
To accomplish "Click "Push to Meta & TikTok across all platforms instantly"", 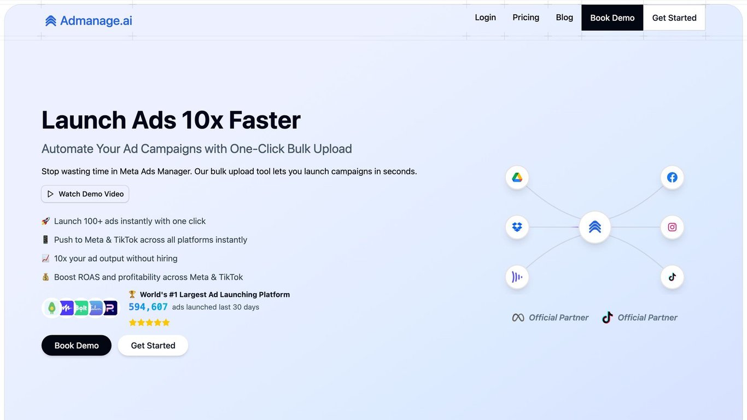I will (151, 240).
